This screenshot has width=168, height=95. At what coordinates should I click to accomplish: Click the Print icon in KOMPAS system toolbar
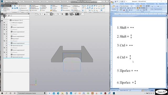tap(13, 8)
